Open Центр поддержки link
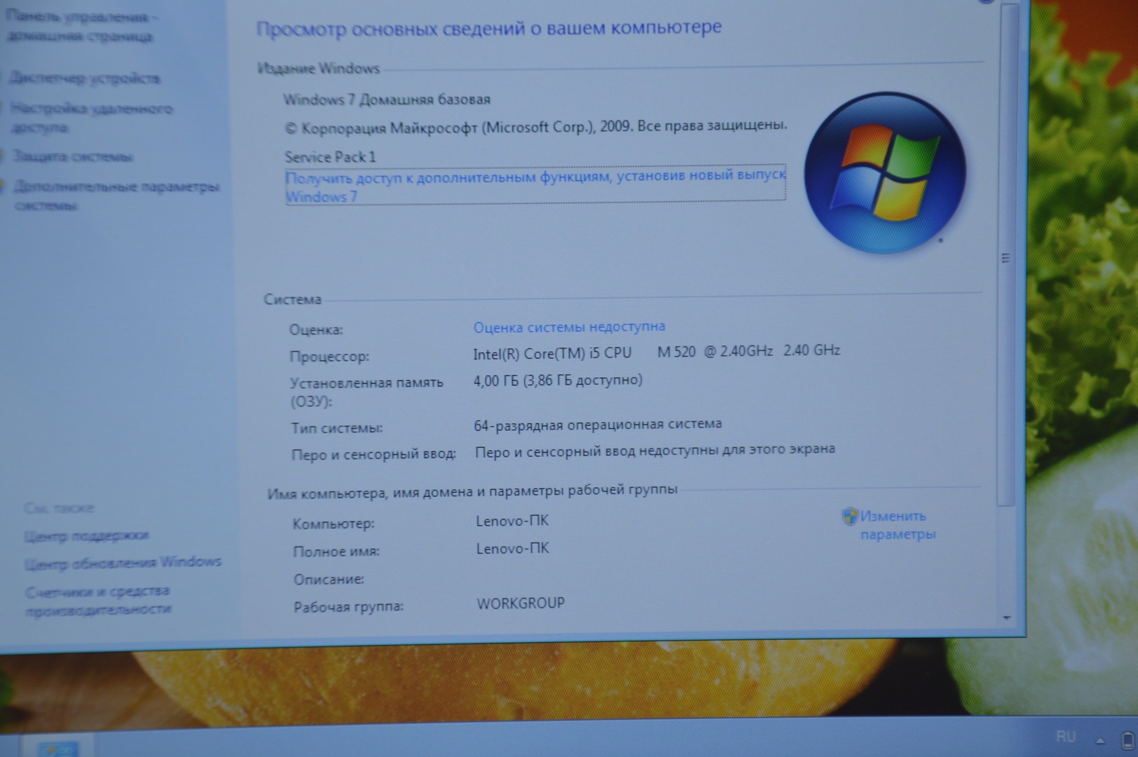The image size is (1138, 757). tap(86, 536)
